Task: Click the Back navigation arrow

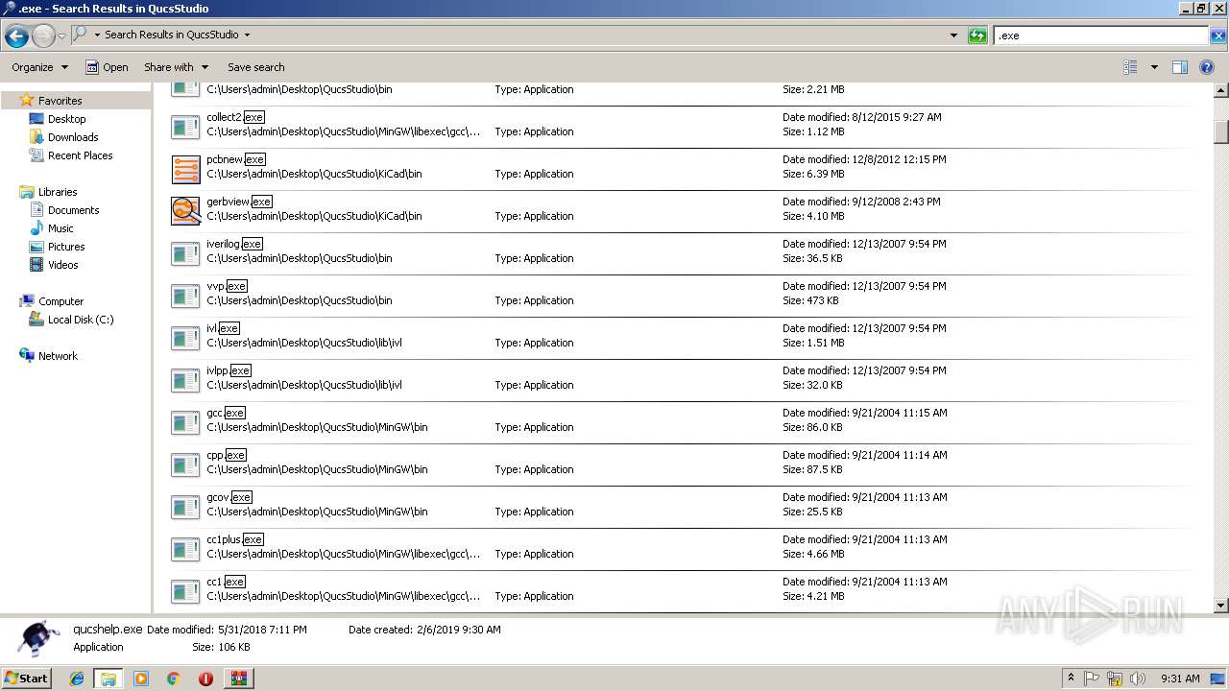Action: (16, 36)
